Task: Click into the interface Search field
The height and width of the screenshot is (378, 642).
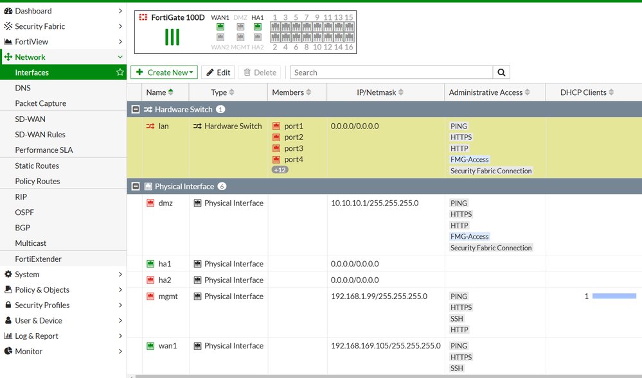Action: [x=391, y=73]
